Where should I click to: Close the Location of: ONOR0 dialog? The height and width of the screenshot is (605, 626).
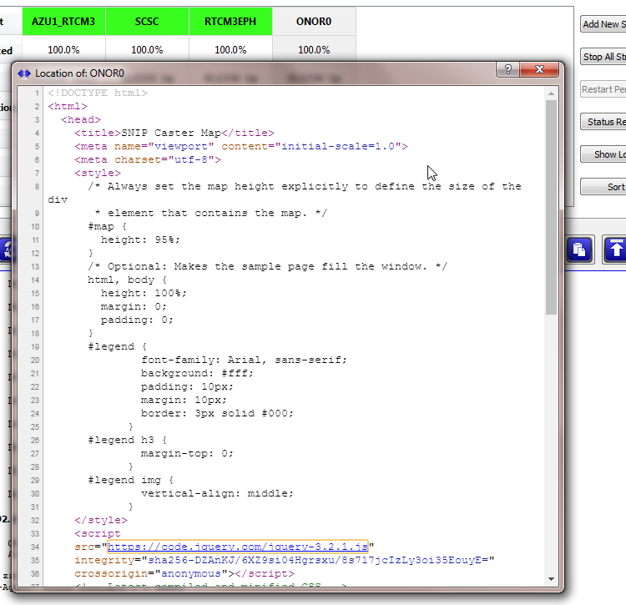(539, 69)
